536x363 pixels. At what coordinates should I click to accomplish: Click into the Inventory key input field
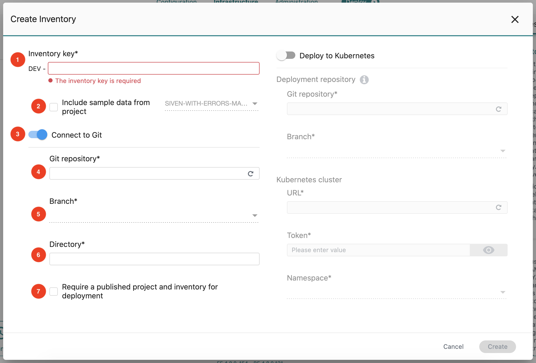tap(154, 69)
